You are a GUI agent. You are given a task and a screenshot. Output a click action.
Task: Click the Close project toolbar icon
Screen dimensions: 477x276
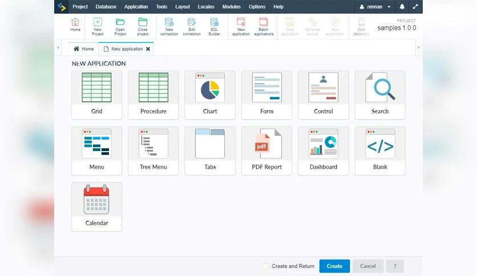tap(143, 27)
